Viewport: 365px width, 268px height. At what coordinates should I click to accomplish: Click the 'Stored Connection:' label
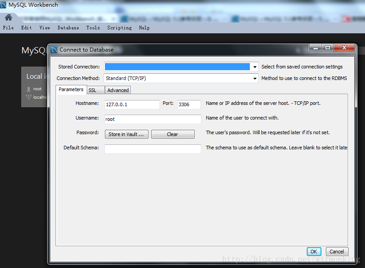pyautogui.click(x=79, y=67)
